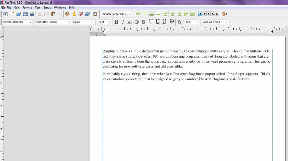Align paragraph text right
The image size is (288, 161).
pyautogui.click(x=179, y=14)
